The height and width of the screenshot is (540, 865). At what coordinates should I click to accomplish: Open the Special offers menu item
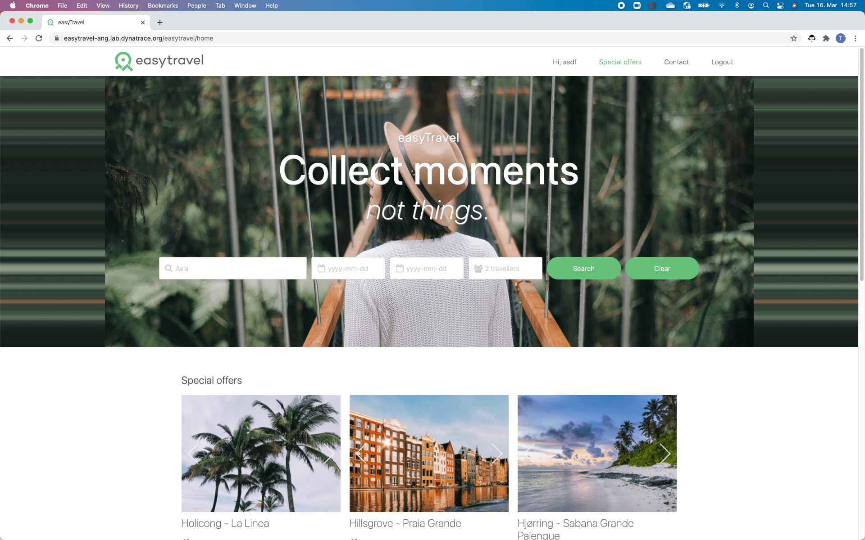[619, 62]
